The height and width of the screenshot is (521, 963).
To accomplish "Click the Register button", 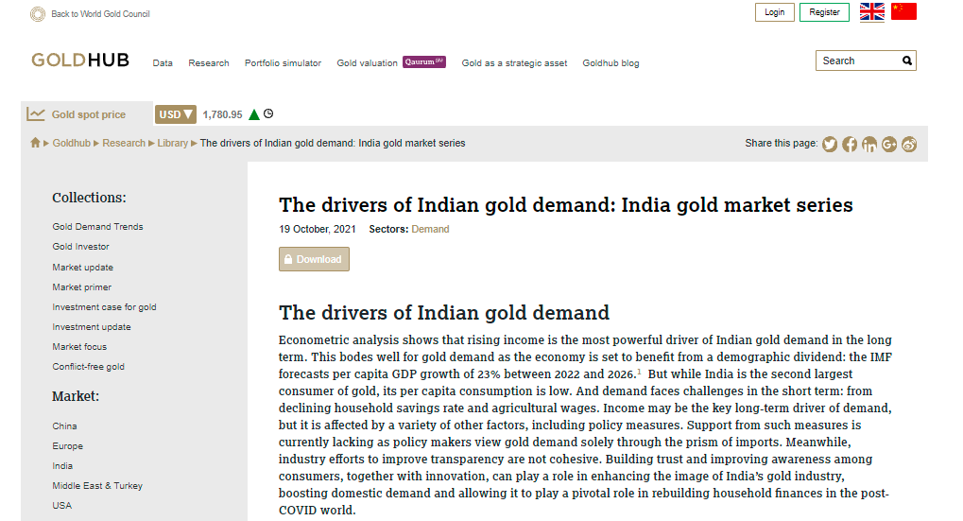I will pos(824,12).
